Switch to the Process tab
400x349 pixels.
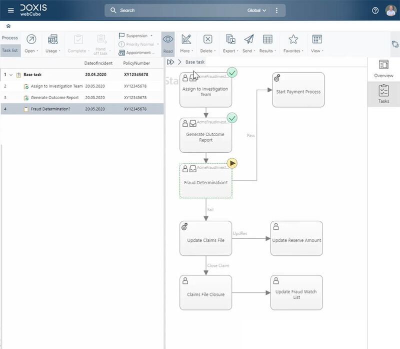(9, 38)
